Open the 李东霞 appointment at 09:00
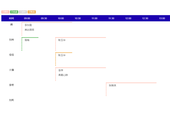The height and width of the screenshot is (115, 170). click(47, 29)
